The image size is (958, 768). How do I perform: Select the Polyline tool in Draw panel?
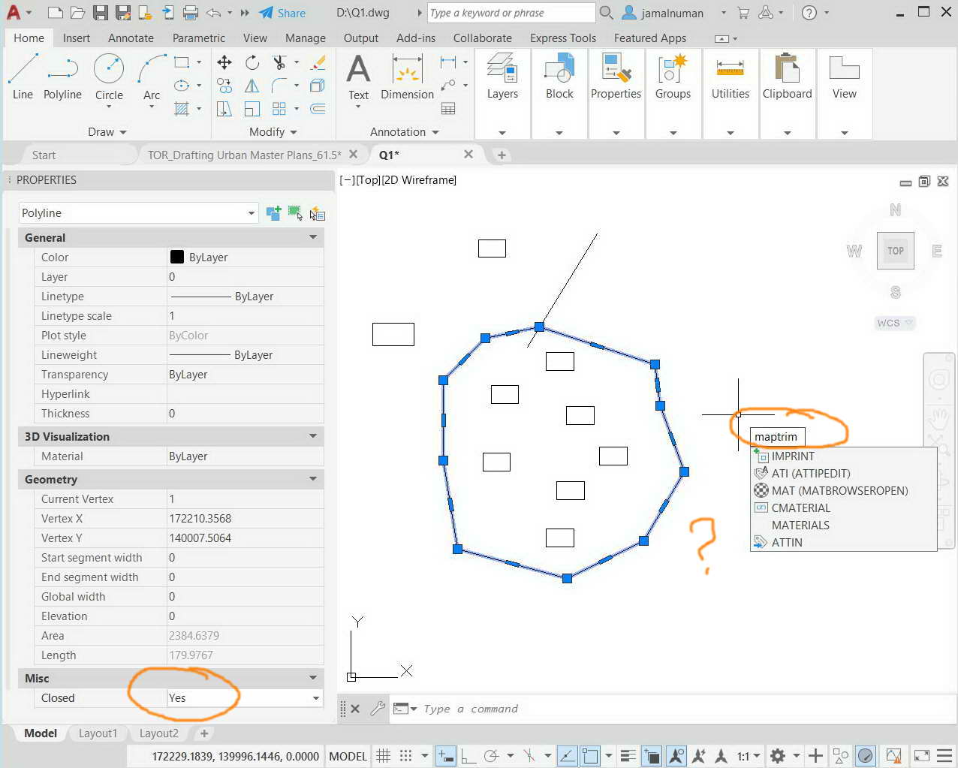click(62, 73)
